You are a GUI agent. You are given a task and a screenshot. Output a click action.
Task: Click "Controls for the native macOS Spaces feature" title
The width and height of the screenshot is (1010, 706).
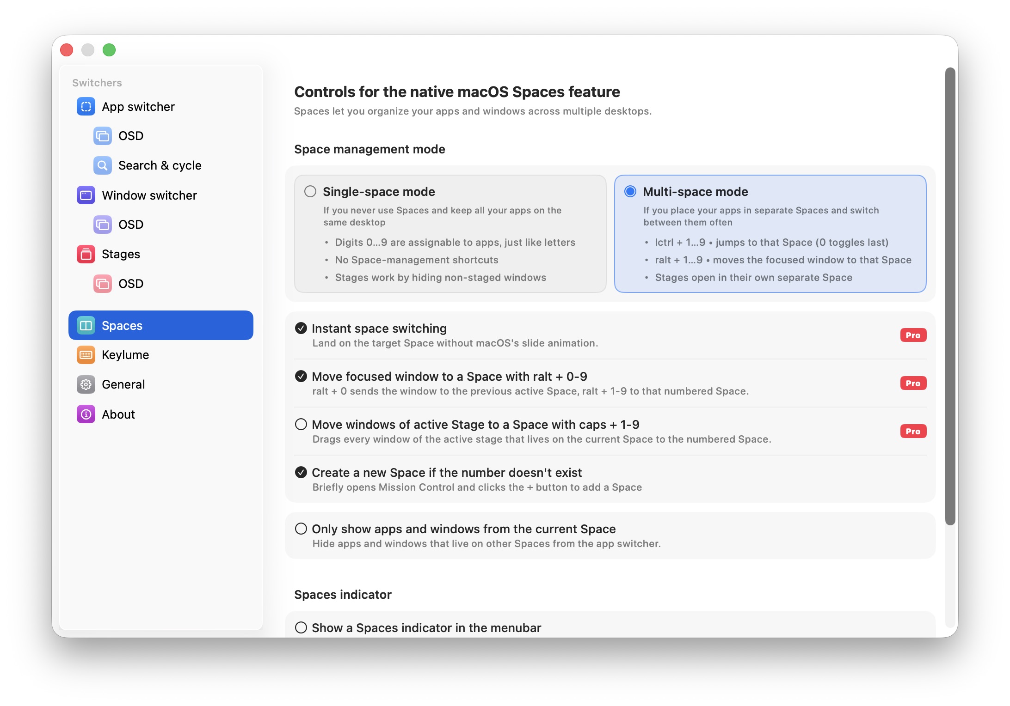click(x=457, y=92)
